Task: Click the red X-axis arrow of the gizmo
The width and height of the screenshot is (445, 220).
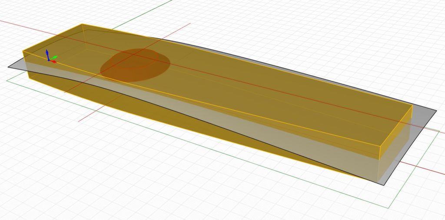Action: tap(54, 62)
